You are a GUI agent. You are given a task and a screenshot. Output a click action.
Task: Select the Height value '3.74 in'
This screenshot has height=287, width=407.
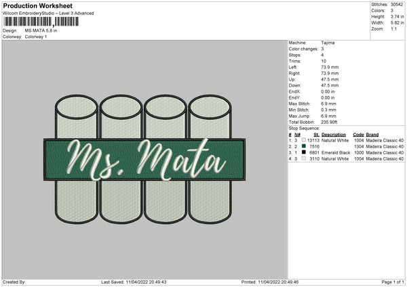point(397,16)
